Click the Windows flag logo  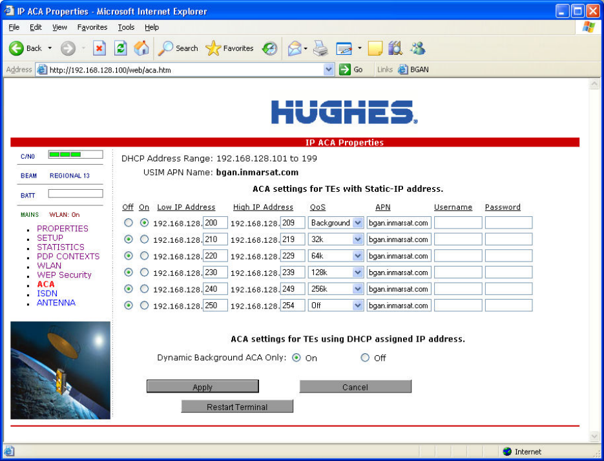[x=588, y=27]
